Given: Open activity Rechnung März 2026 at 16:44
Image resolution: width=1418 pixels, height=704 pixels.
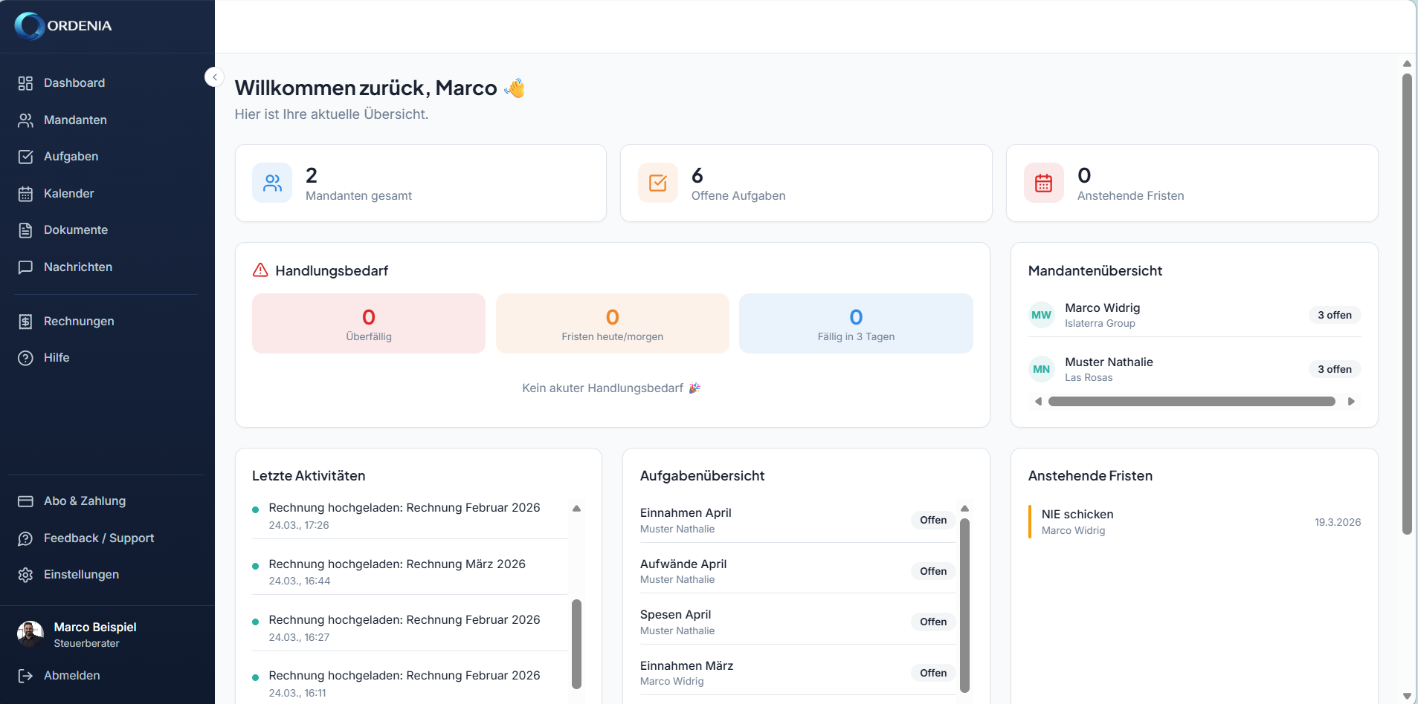Looking at the screenshot, I should coord(410,572).
